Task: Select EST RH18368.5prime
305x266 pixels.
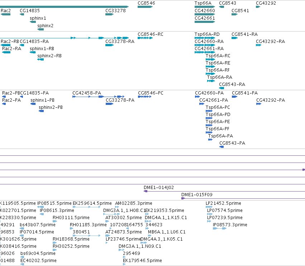Action: click(x=71, y=240)
